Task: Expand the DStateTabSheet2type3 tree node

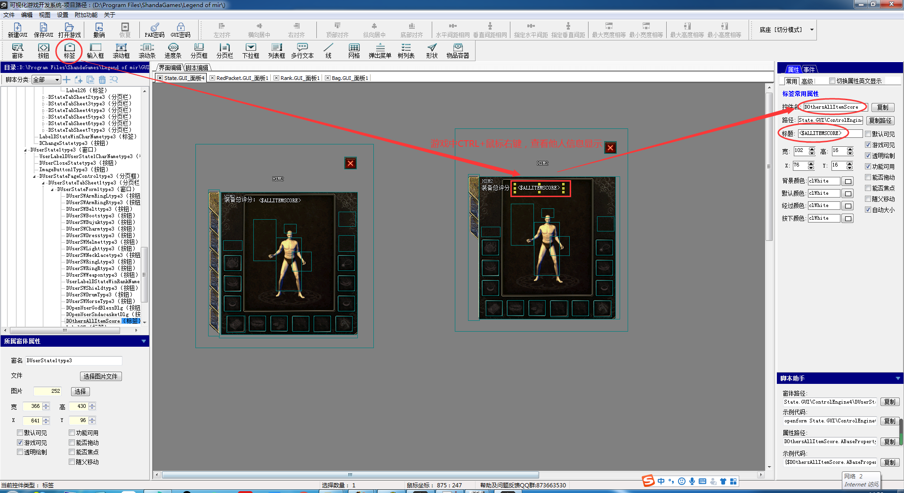Action: [43, 97]
